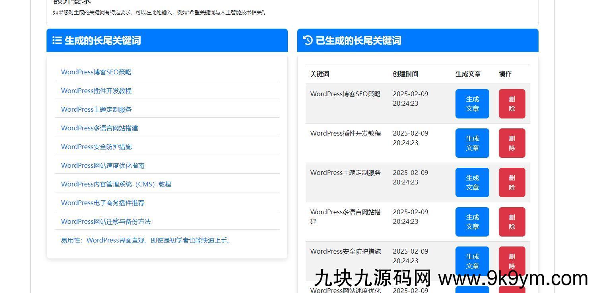Image resolution: width=593 pixels, height=293 pixels.
Task: Generate article for WordPress插件开发教程 row
Action: 472,143
